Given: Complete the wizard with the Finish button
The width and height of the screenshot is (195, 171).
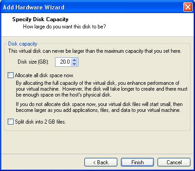Looking at the screenshot, I should pyautogui.click(x=138, y=162).
